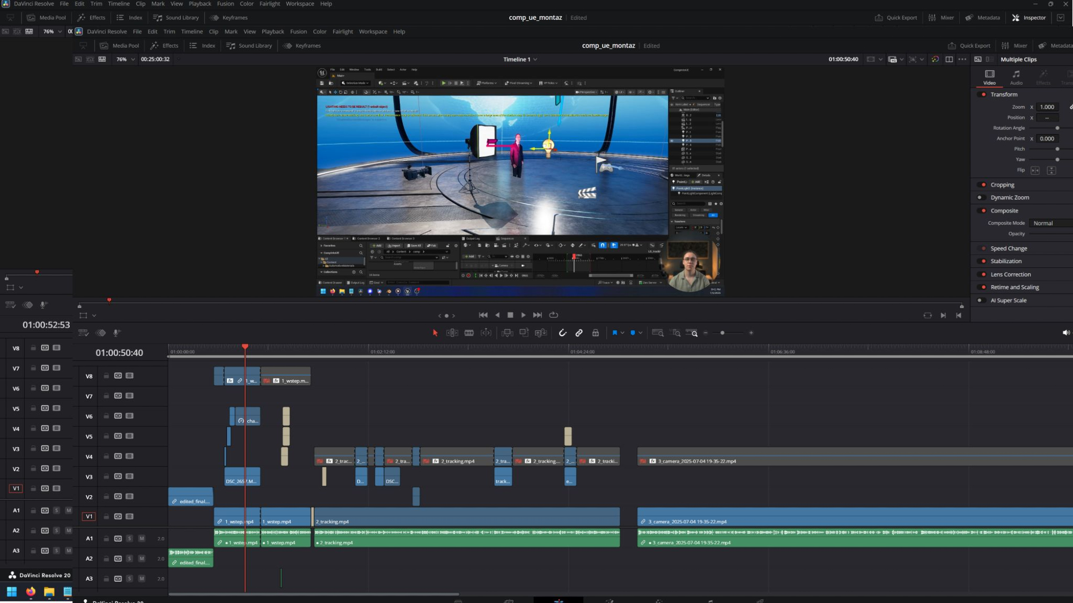Toggle the loop playback button

[x=554, y=315]
